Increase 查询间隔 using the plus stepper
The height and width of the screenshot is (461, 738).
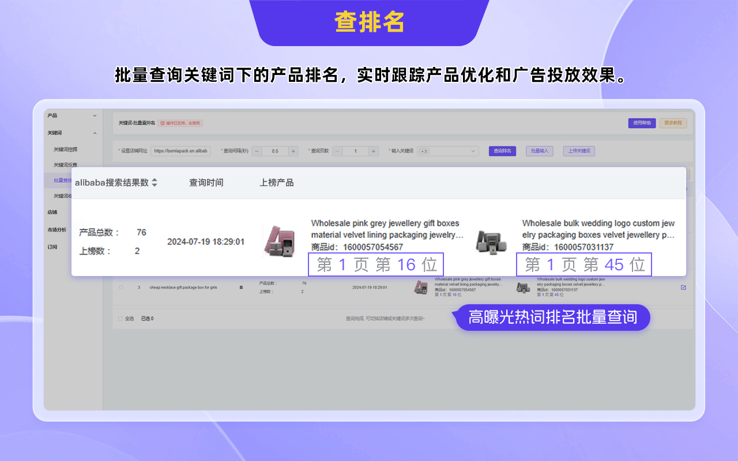click(x=293, y=150)
